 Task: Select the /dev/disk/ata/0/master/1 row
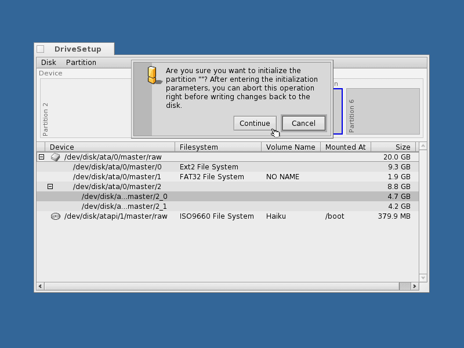[227, 177]
